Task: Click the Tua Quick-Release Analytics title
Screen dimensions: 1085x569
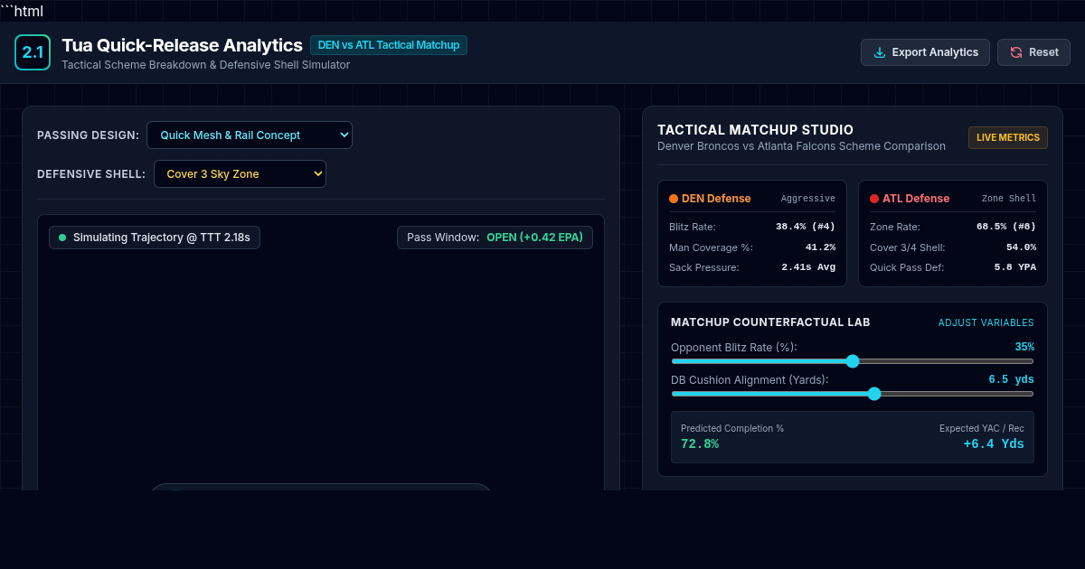Action: click(182, 45)
